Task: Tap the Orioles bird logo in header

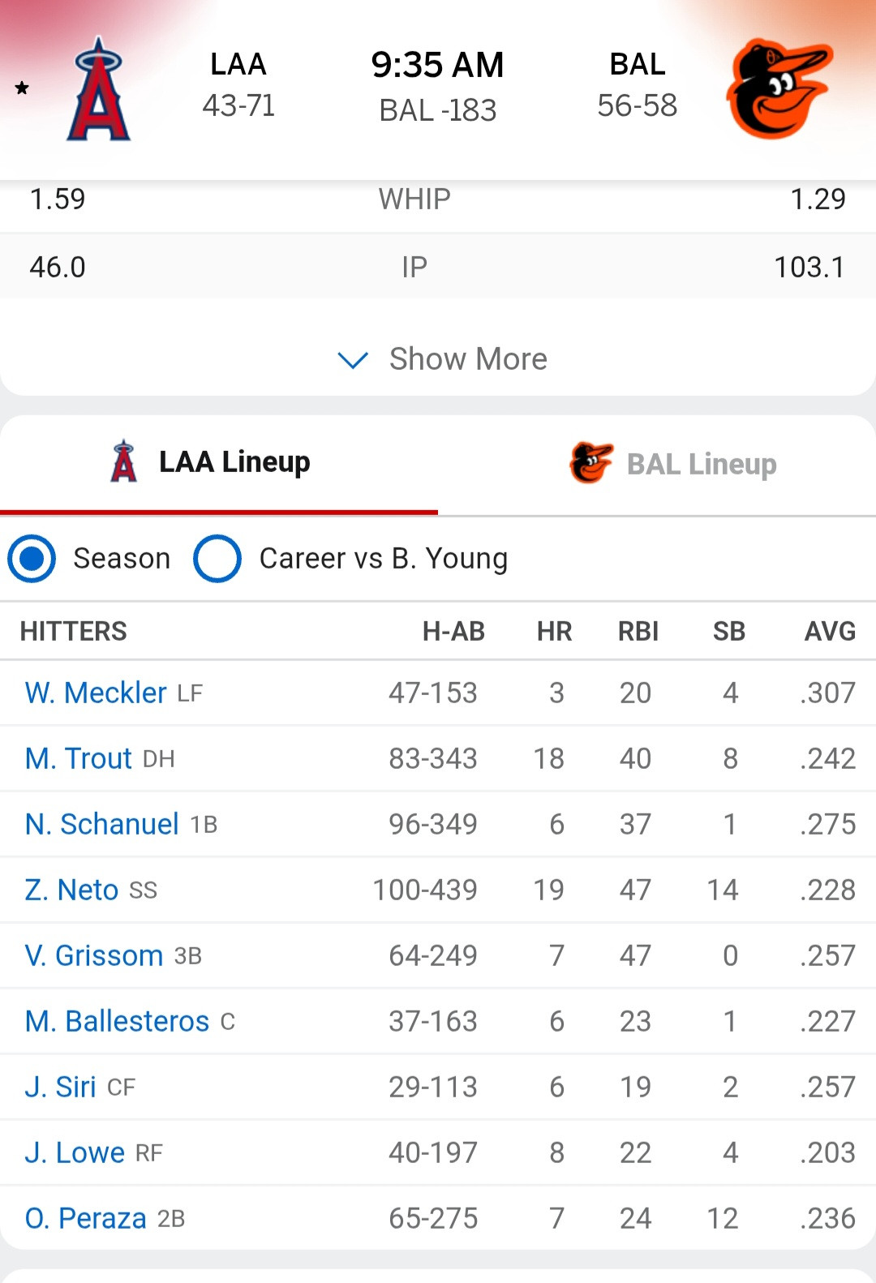Action: pos(779,88)
